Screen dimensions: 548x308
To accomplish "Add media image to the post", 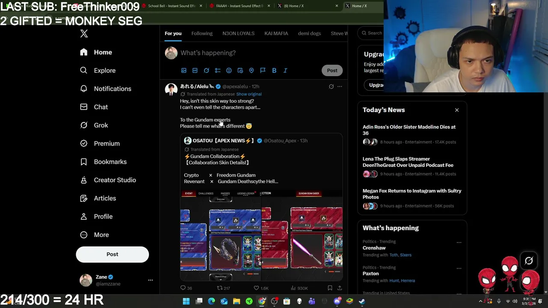I will coord(184,71).
